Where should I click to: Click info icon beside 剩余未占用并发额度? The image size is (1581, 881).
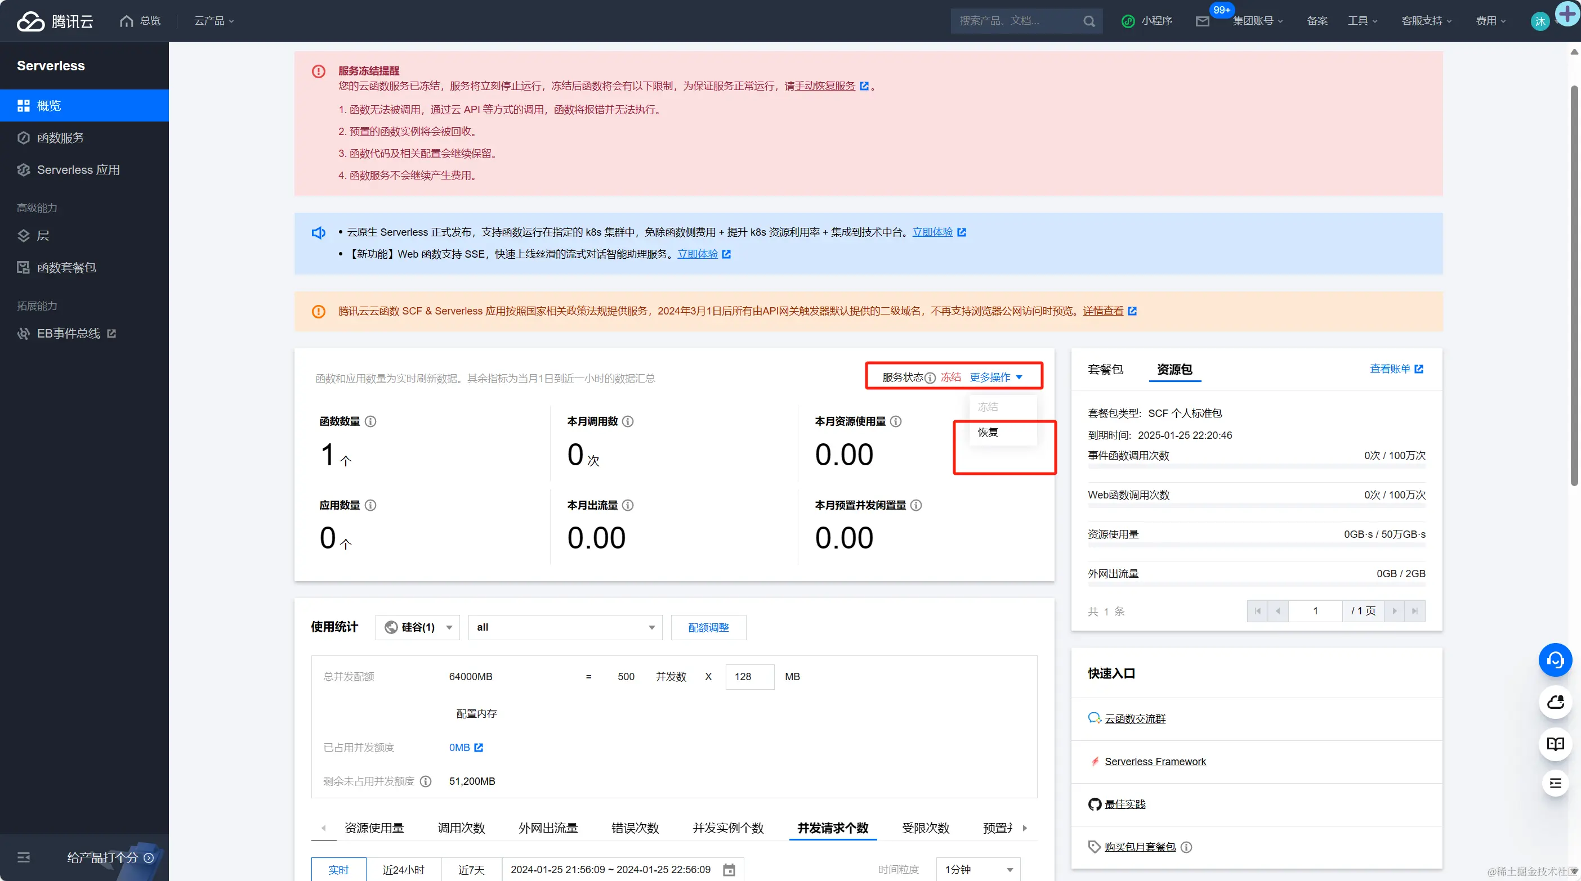tap(425, 781)
